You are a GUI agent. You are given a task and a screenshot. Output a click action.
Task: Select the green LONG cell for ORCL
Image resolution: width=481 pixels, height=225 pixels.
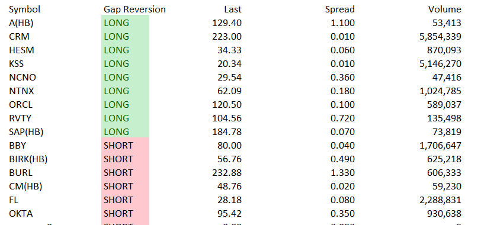pos(125,105)
